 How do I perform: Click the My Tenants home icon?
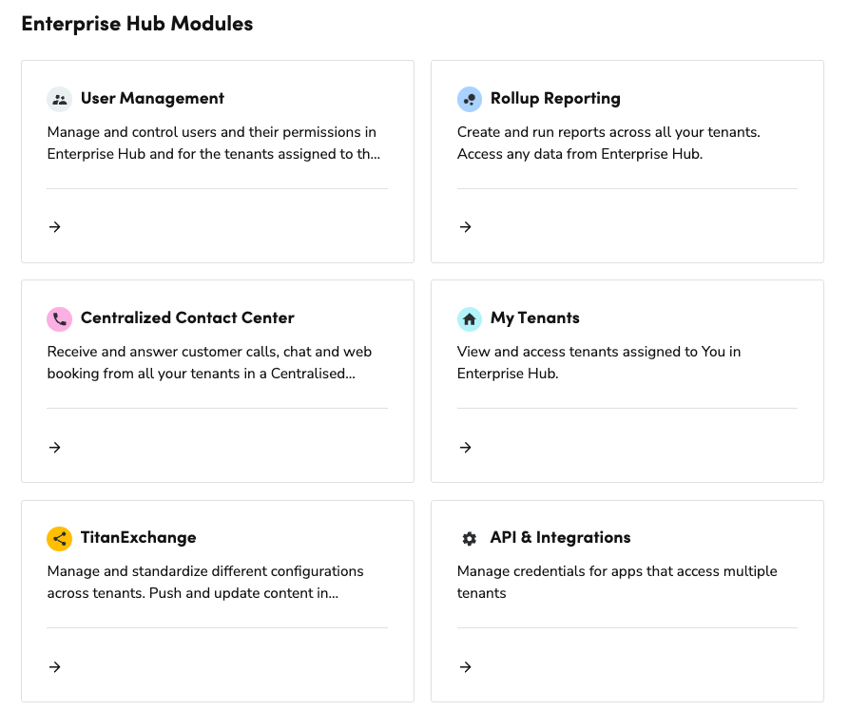pyautogui.click(x=469, y=318)
